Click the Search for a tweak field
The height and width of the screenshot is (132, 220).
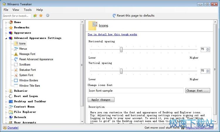point(16,16)
